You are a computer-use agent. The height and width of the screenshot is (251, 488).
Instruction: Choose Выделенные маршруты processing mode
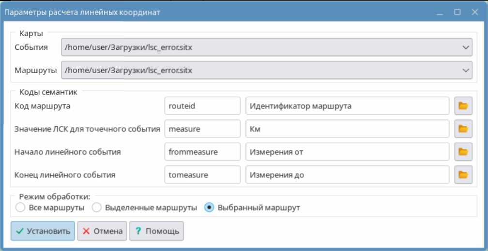click(x=96, y=207)
